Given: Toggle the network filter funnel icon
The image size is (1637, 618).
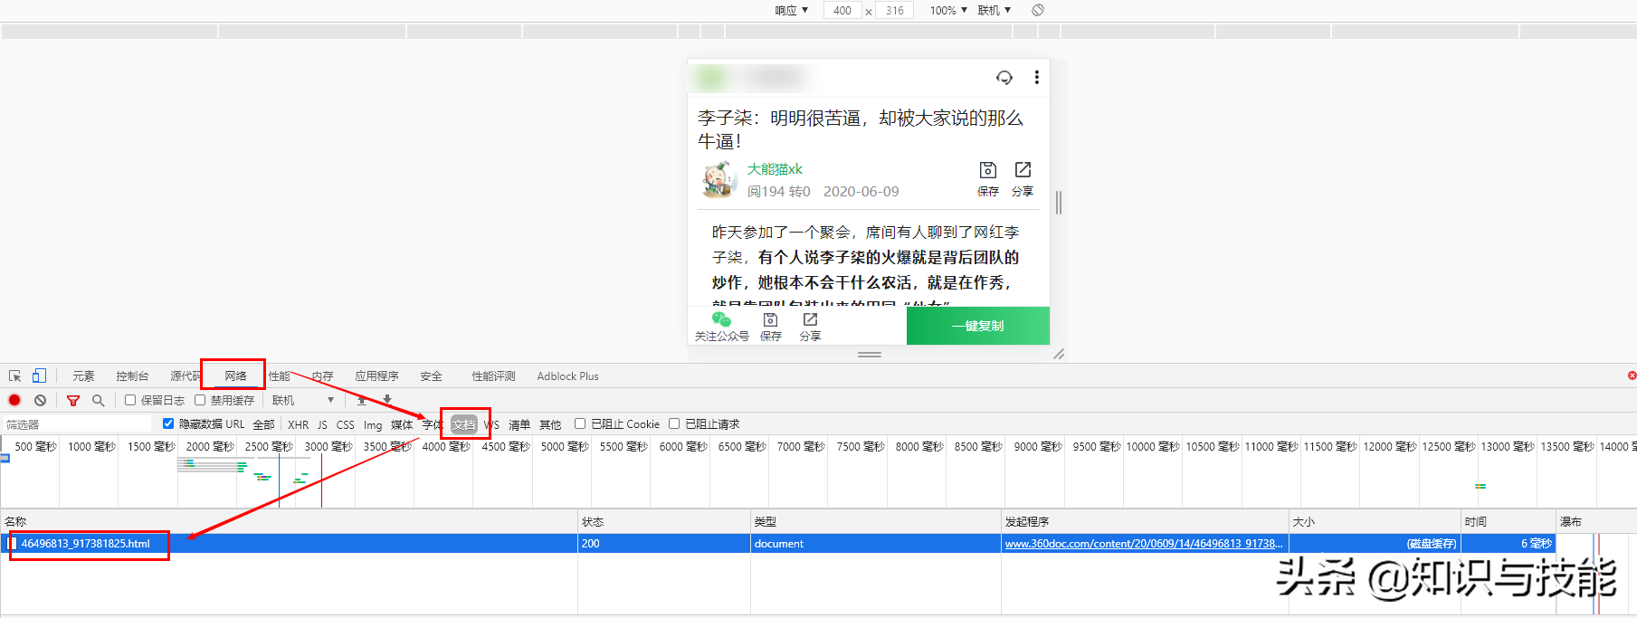Looking at the screenshot, I should pyautogui.click(x=73, y=400).
